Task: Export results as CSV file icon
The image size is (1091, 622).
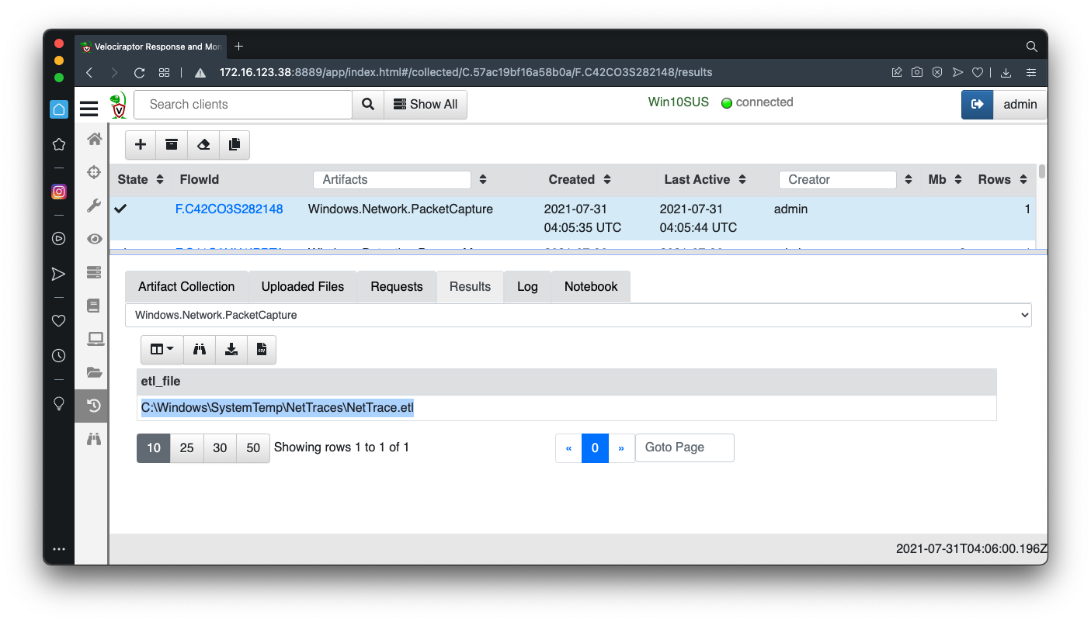Action: (x=262, y=350)
